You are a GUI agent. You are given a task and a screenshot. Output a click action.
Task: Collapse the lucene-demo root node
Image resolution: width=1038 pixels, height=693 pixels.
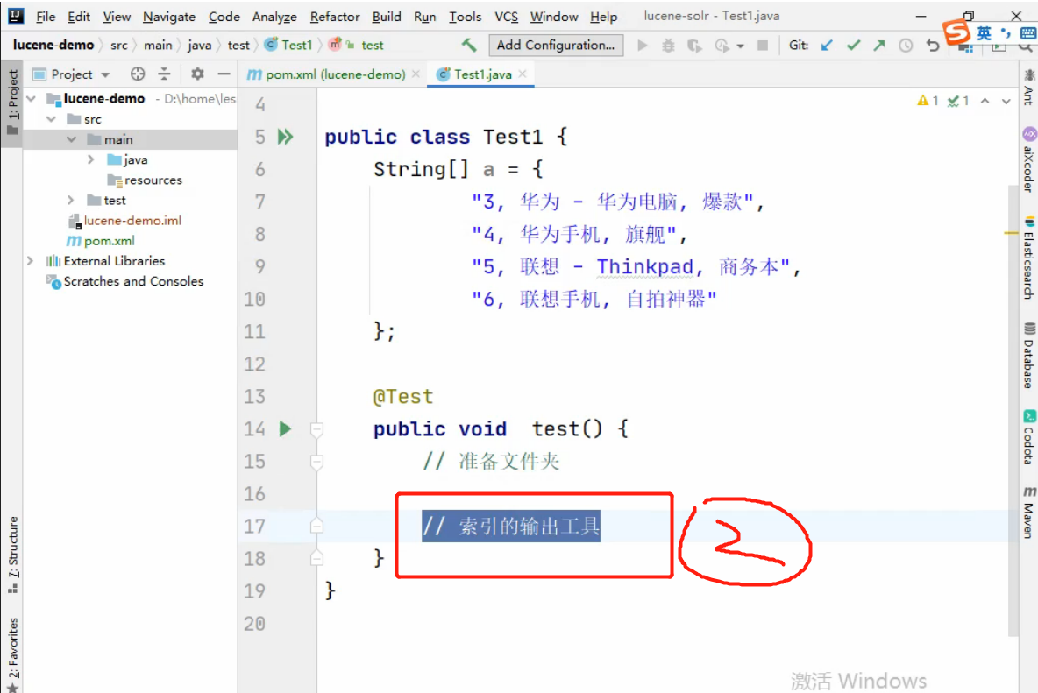point(31,98)
